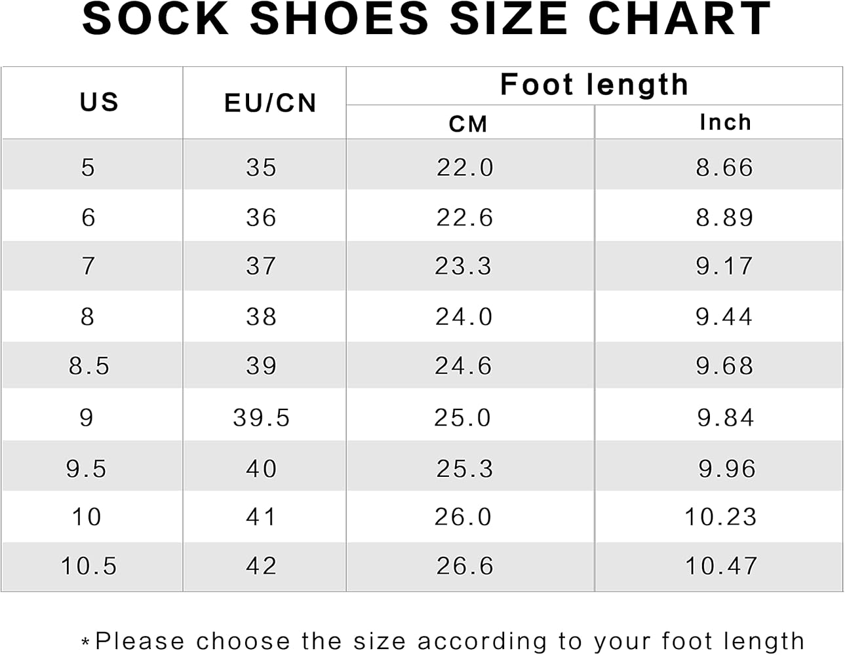Image resolution: width=845 pixels, height=655 pixels.
Task: Select the US size 8.5 cell
Action: pos(89,365)
